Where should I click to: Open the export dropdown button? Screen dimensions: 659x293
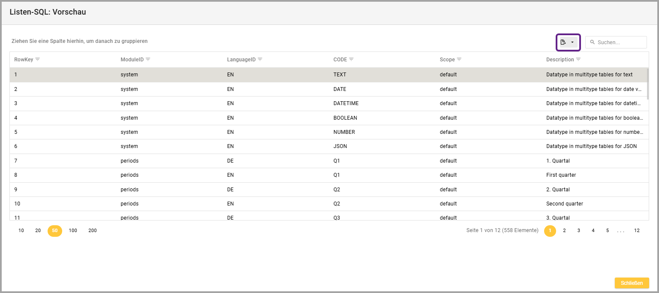click(568, 42)
